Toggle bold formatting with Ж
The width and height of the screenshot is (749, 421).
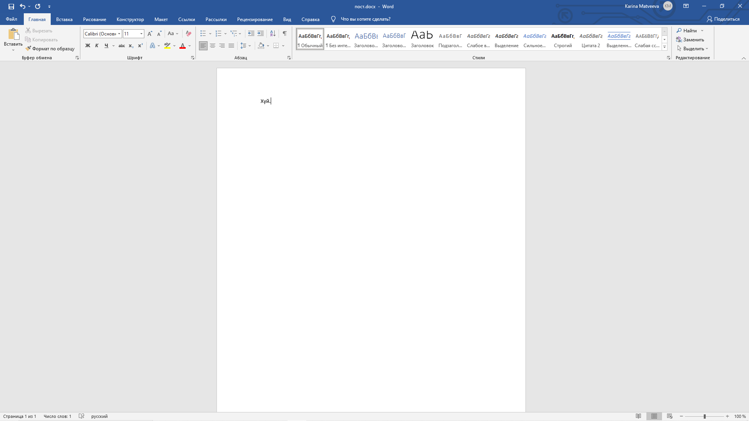[x=87, y=46]
